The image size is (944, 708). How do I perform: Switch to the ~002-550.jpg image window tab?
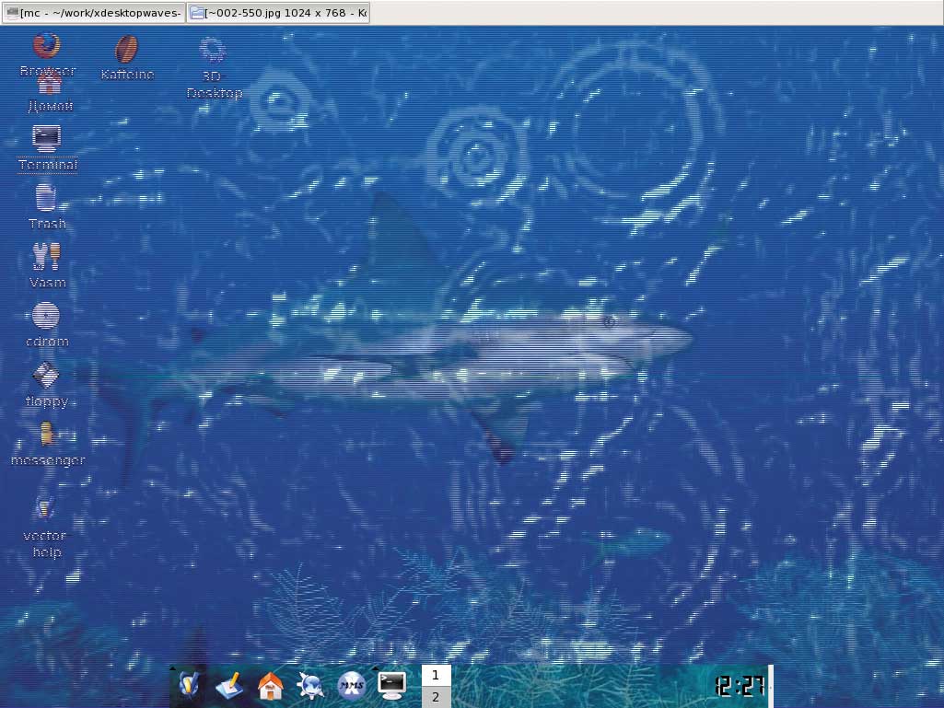(x=278, y=13)
